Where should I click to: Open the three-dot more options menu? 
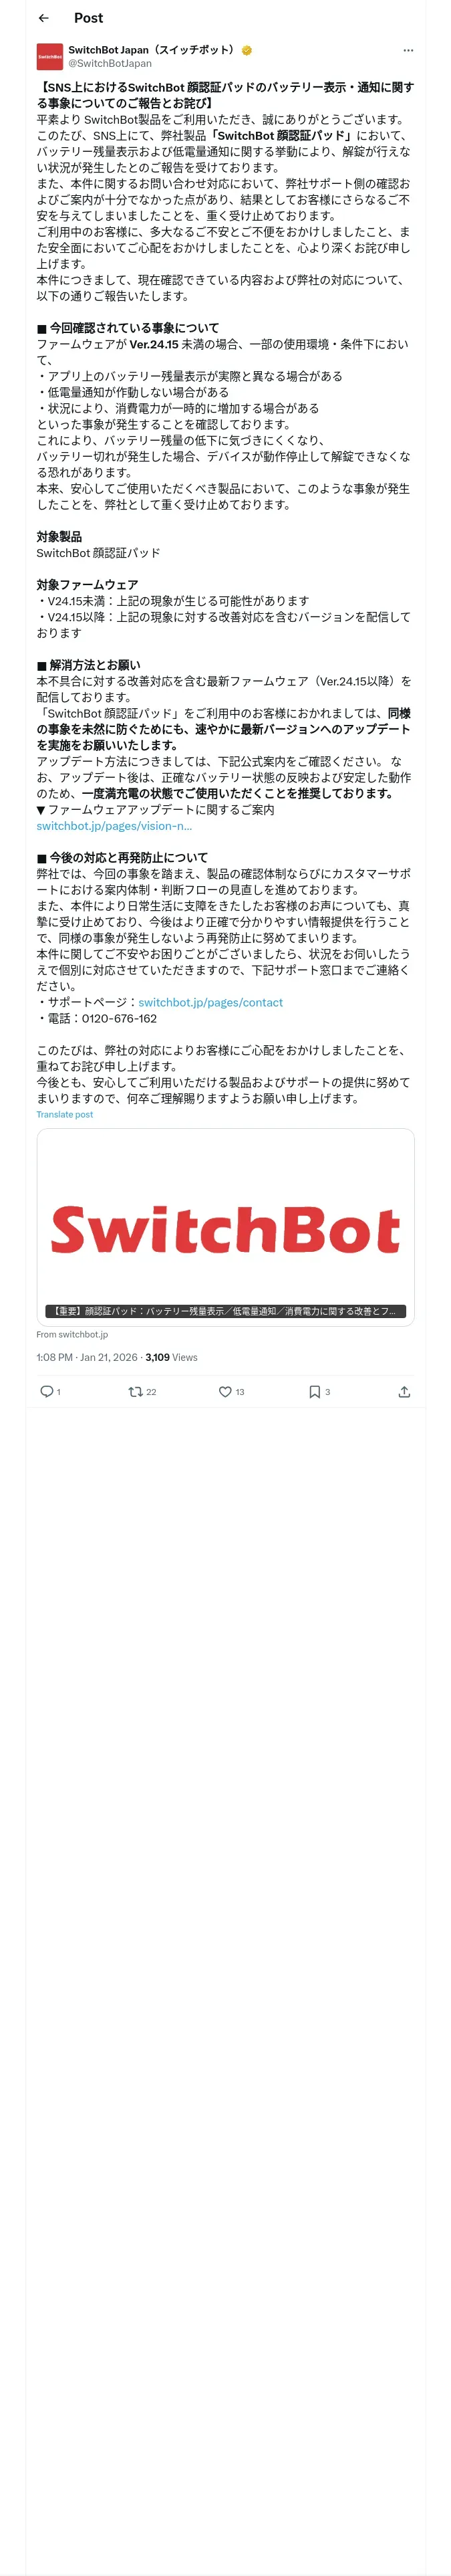(x=407, y=50)
